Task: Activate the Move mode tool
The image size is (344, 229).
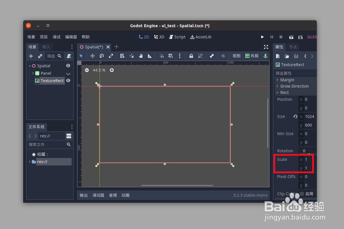Action: pos(92,56)
